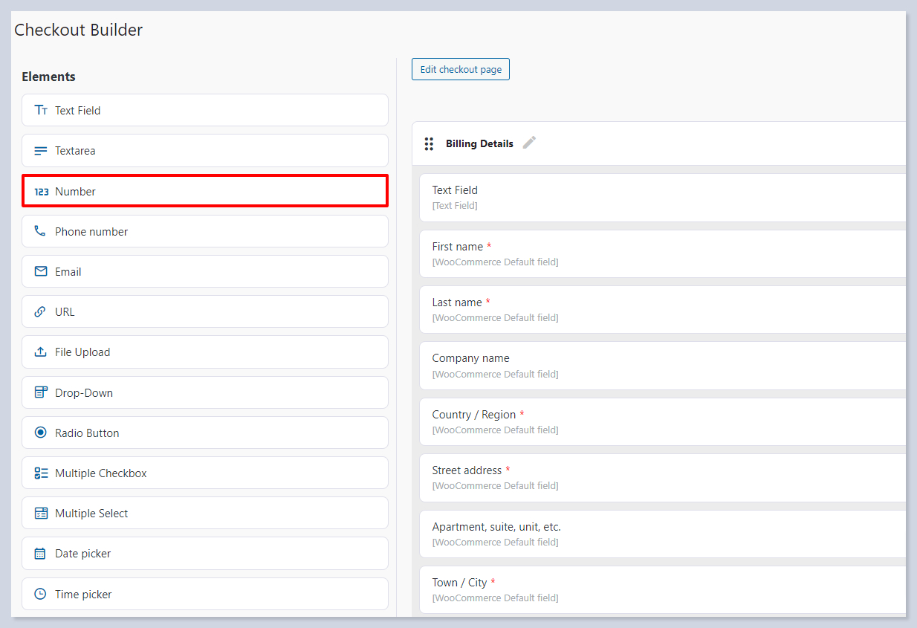Click the Time picker clock icon
917x628 pixels.
point(41,594)
